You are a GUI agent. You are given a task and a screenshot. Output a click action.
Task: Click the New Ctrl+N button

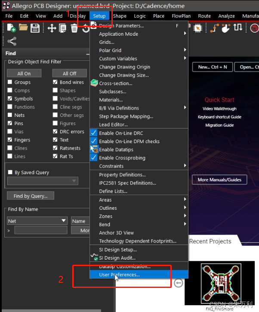213,67
